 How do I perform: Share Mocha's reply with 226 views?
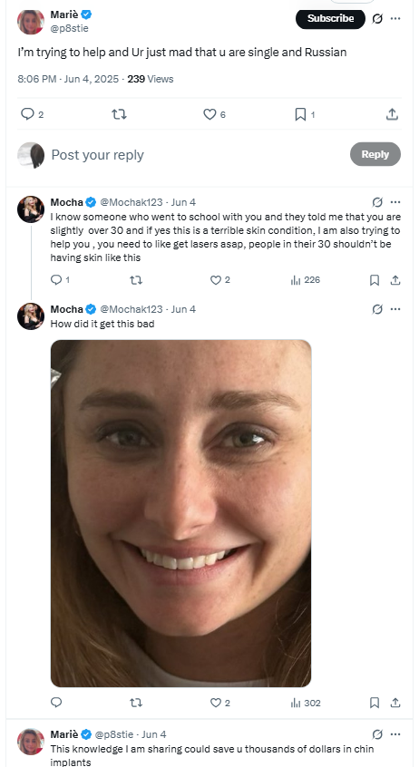click(x=395, y=280)
